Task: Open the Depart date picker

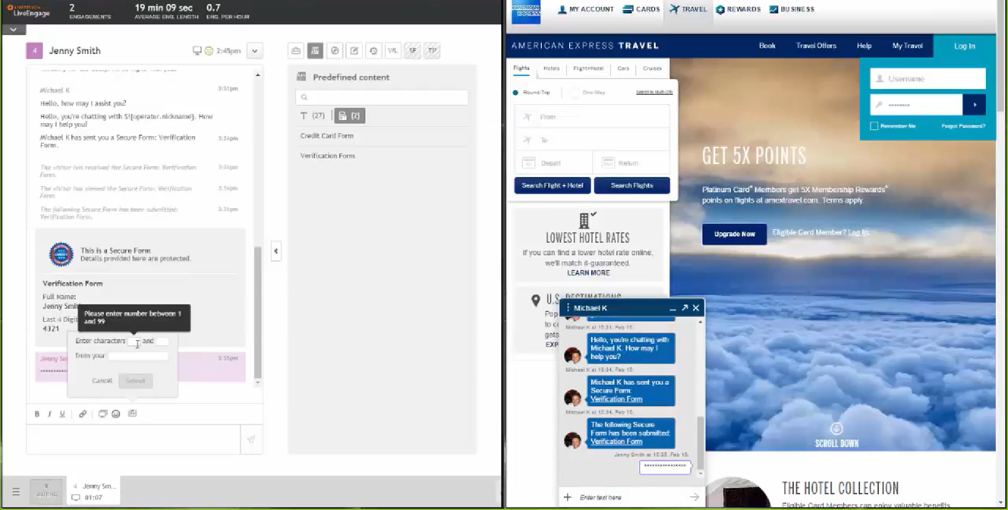Action: pyautogui.click(x=554, y=163)
